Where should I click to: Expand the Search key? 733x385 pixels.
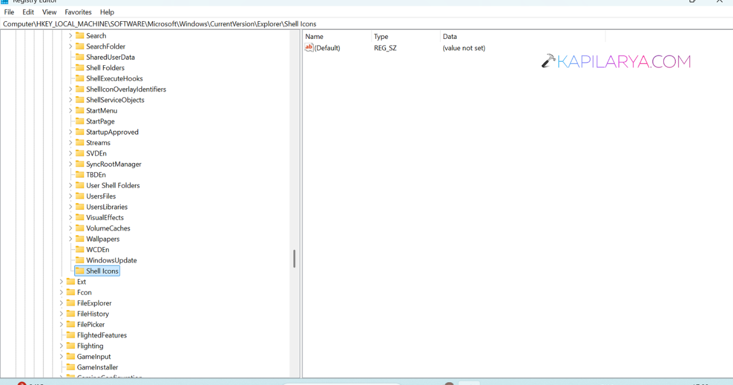click(70, 35)
